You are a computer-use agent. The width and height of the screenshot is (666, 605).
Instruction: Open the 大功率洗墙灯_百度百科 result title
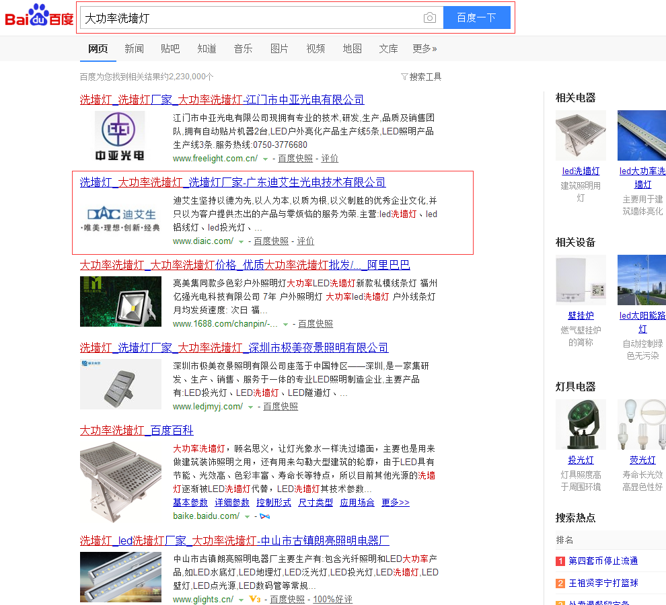[x=137, y=430]
